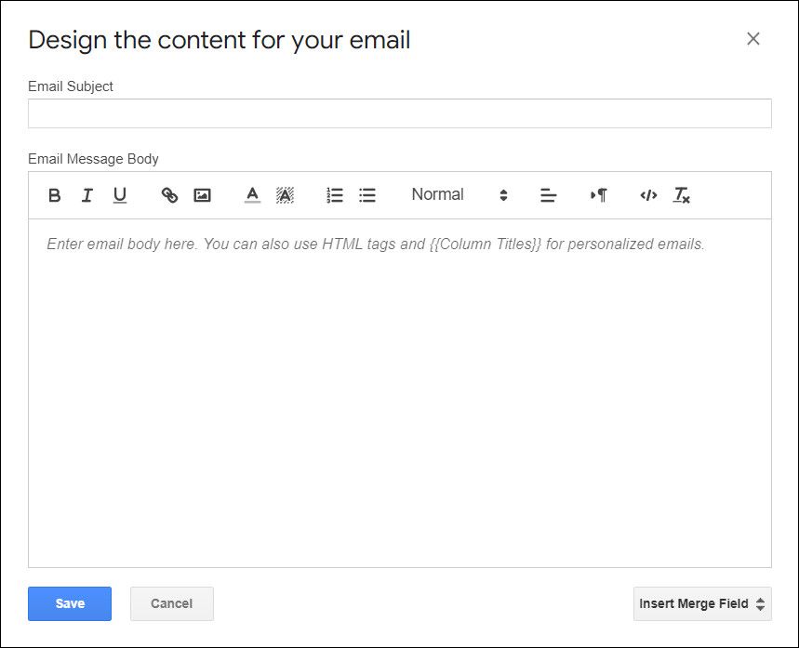Toggle underline formatting

coord(120,195)
